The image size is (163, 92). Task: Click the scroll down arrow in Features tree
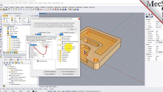(x=37, y=84)
